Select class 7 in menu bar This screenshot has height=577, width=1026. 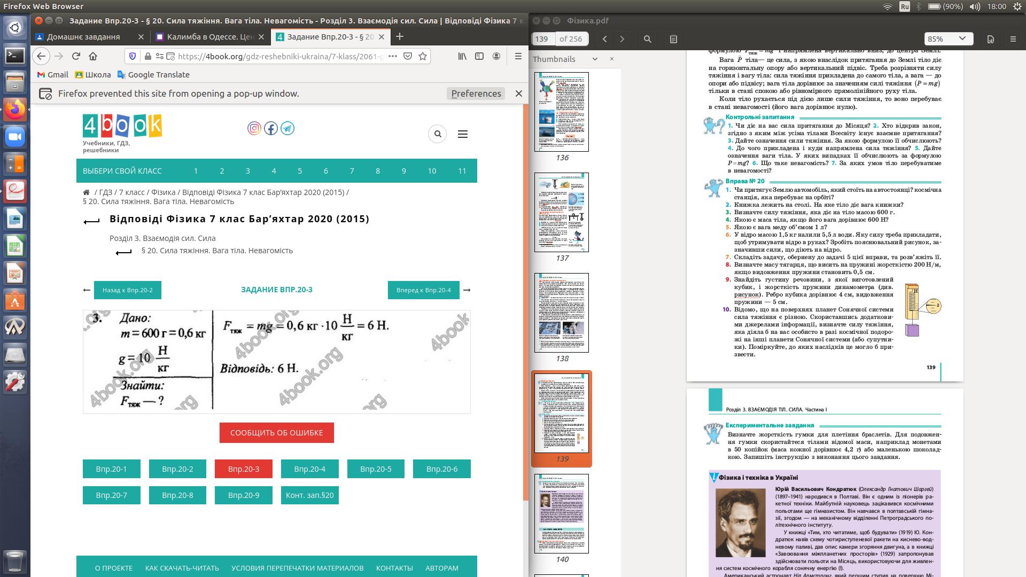point(352,171)
